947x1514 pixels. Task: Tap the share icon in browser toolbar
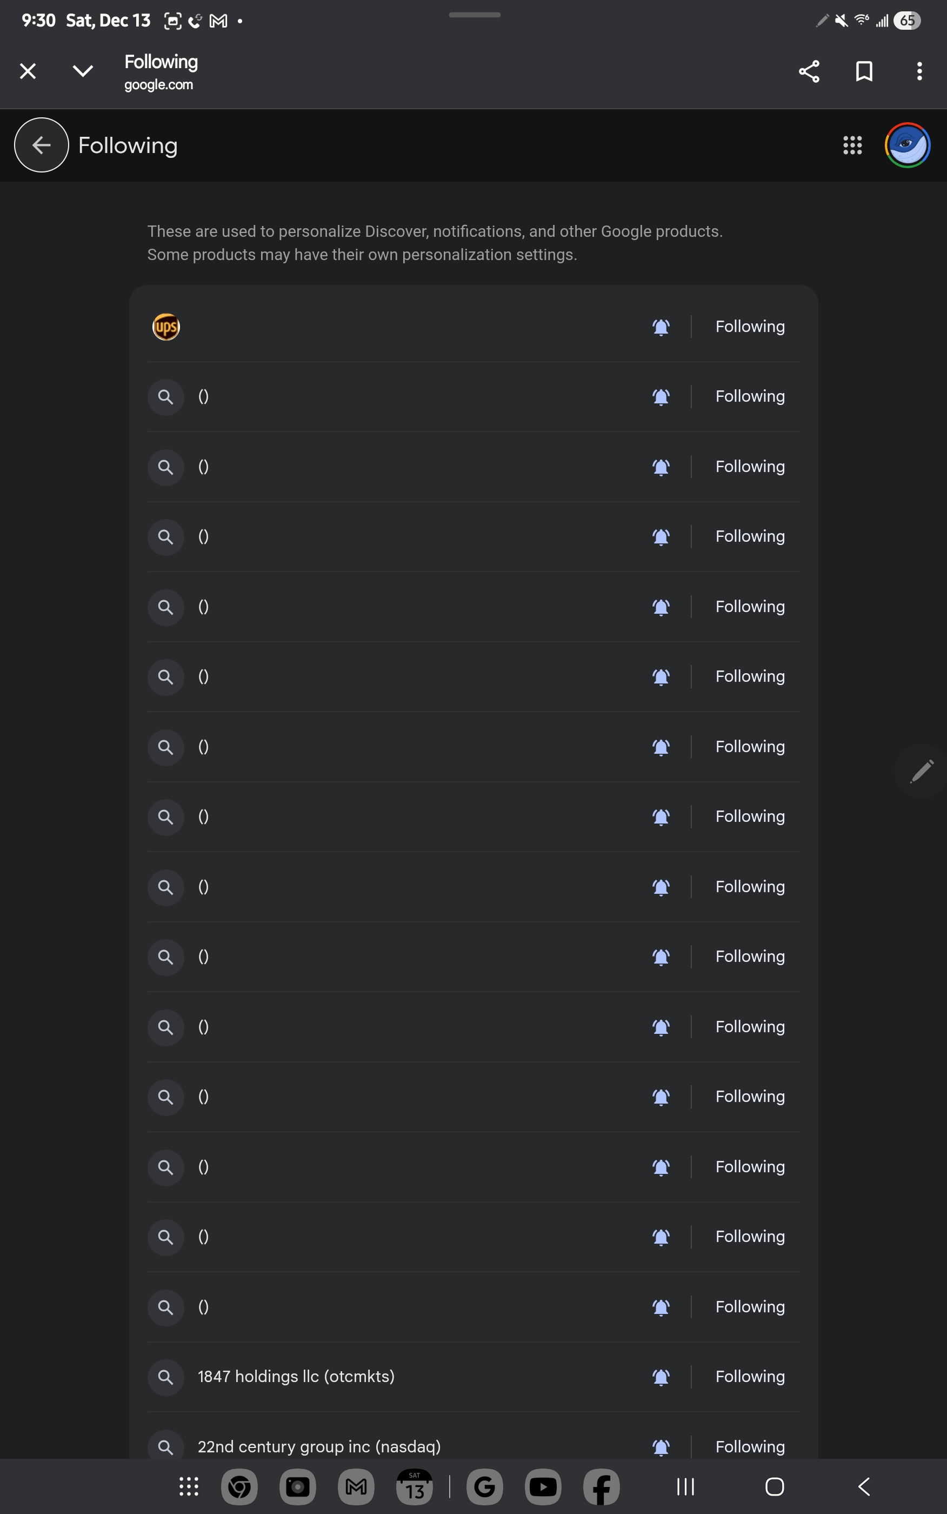coord(809,71)
